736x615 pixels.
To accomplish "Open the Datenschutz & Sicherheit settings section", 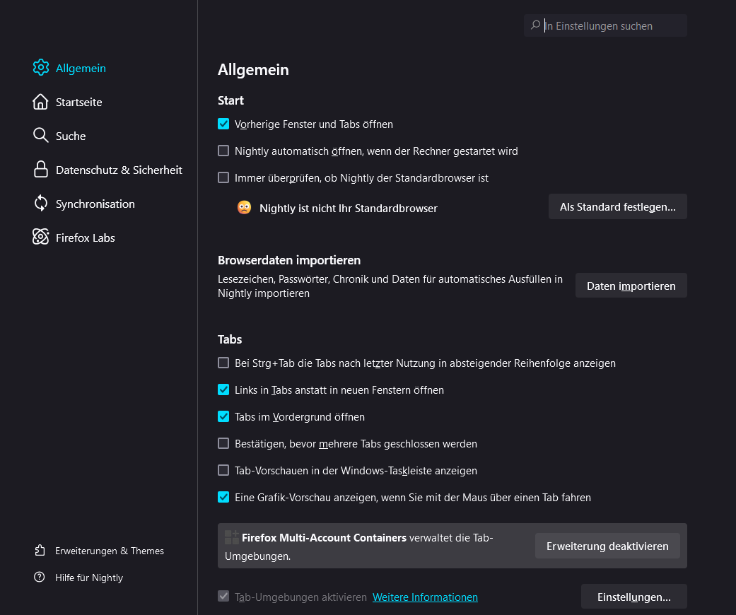I will 119,170.
